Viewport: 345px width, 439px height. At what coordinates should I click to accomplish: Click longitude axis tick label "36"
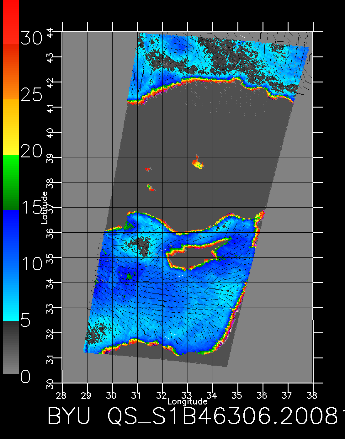pyautogui.click(x=262, y=395)
